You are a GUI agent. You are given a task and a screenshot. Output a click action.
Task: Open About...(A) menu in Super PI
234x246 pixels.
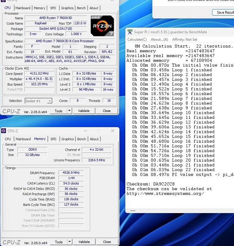tap(159, 39)
